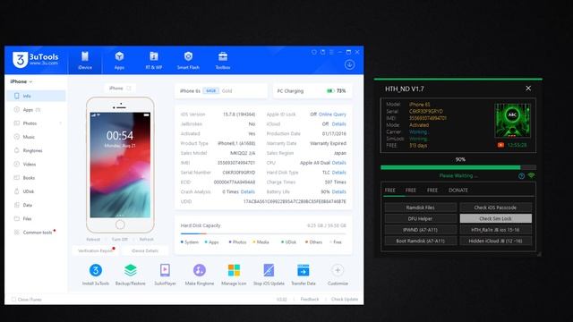Click the highlighted Check Sim Lock button

(x=495, y=218)
